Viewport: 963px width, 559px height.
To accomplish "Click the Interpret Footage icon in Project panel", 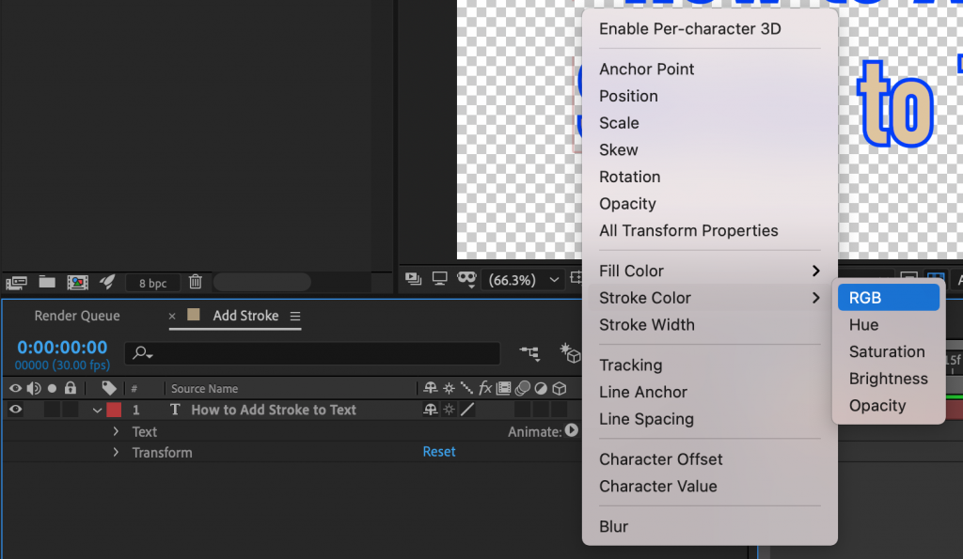I will (16, 282).
